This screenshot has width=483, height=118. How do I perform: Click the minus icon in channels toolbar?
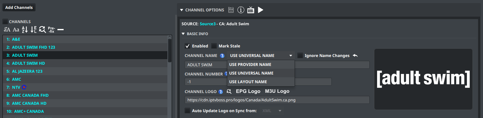[61, 30]
